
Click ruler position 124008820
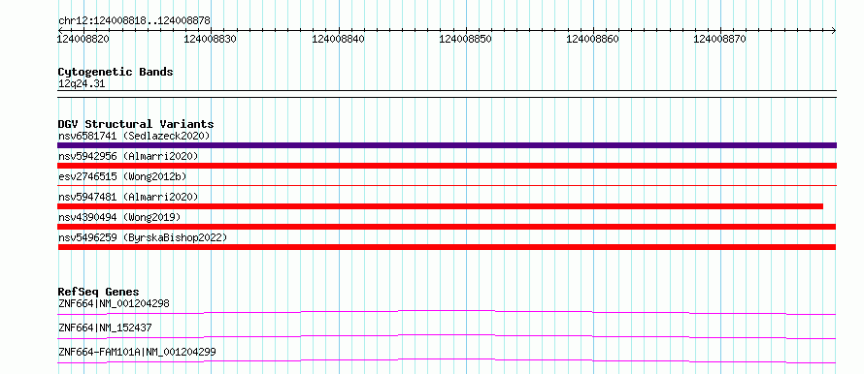tap(83, 40)
